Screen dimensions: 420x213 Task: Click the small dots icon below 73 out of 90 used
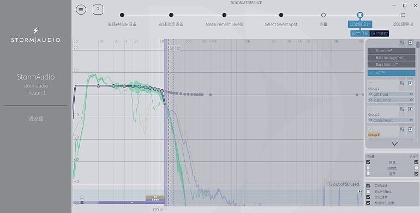coord(360,192)
